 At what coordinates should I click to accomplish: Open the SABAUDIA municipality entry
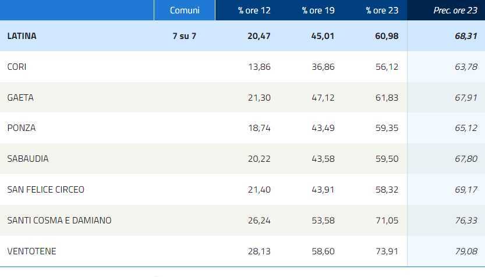[28, 159]
